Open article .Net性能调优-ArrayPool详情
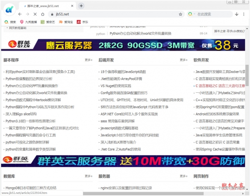Image resolution: width=250 pixels, height=196 pixels. [121, 79]
